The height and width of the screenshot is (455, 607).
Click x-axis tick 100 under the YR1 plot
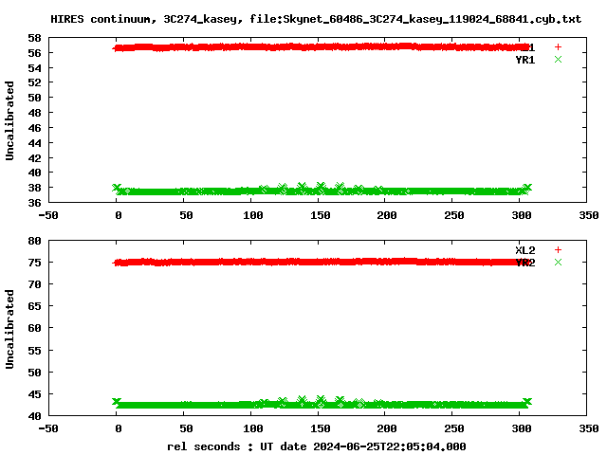(x=253, y=215)
